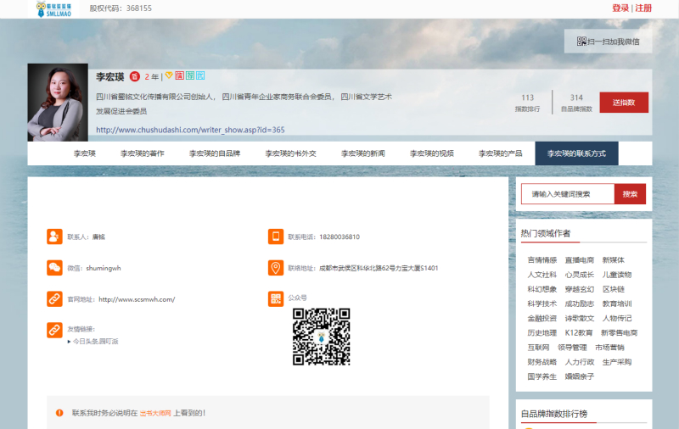This screenshot has height=429, width=679.
Task: Click the 扫一扫加我微信 button
Action: [x=608, y=42]
